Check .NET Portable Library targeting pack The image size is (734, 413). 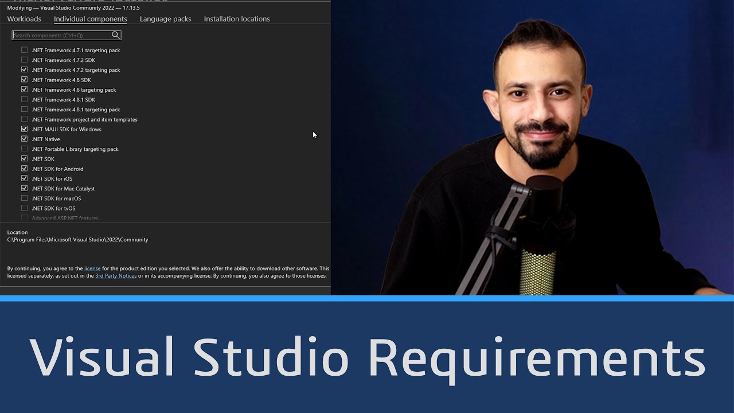[24, 149]
